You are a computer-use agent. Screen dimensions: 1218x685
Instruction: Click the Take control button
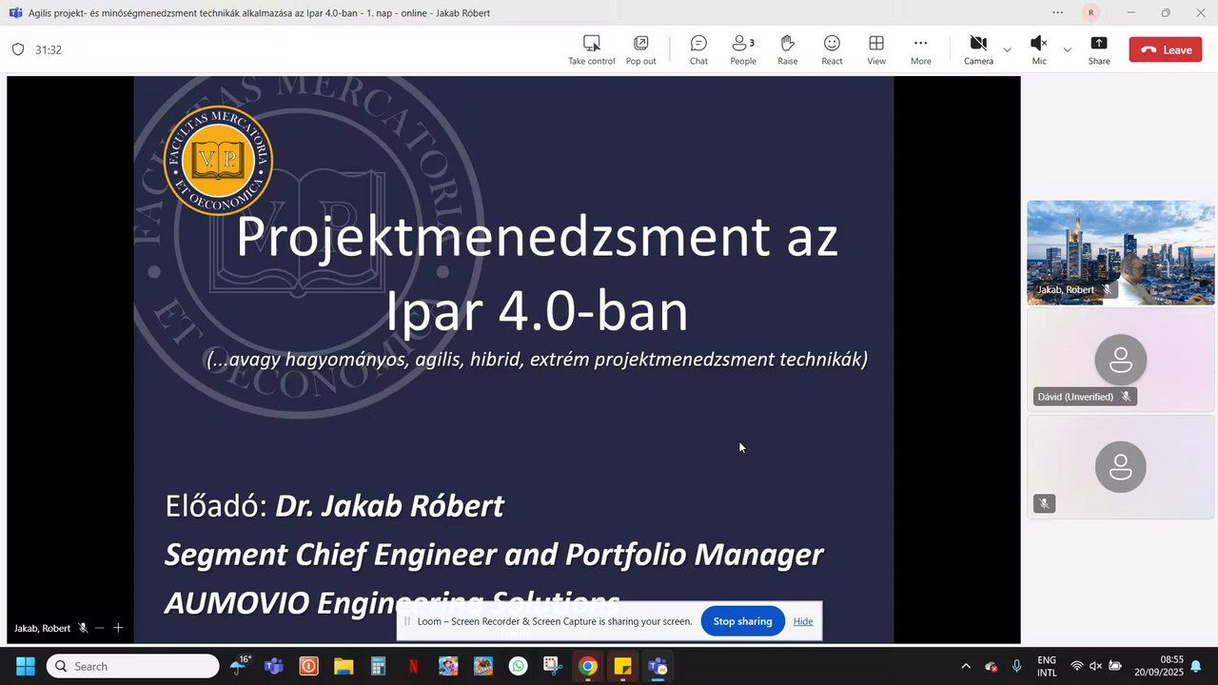(x=592, y=49)
